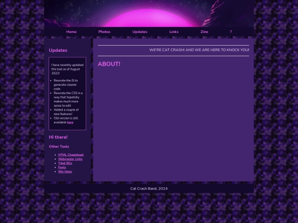Click 'Added a couple of new features!' bullet

click(x=66, y=112)
